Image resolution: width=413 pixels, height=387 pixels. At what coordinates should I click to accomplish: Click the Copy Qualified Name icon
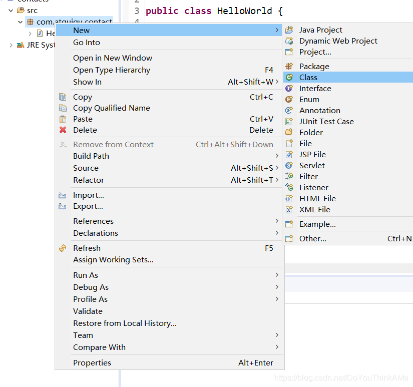(63, 108)
